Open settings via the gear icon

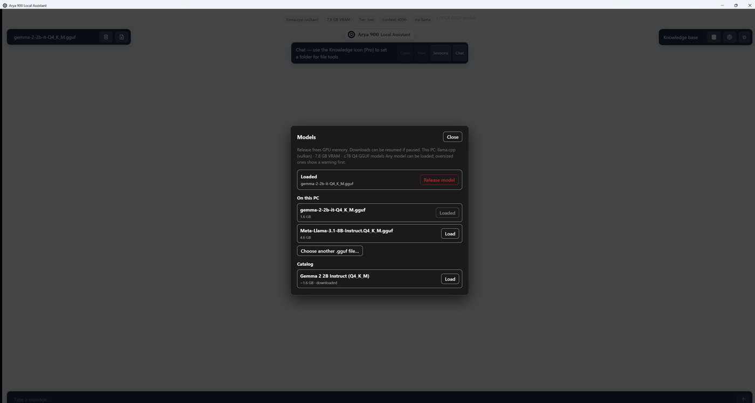(744, 37)
